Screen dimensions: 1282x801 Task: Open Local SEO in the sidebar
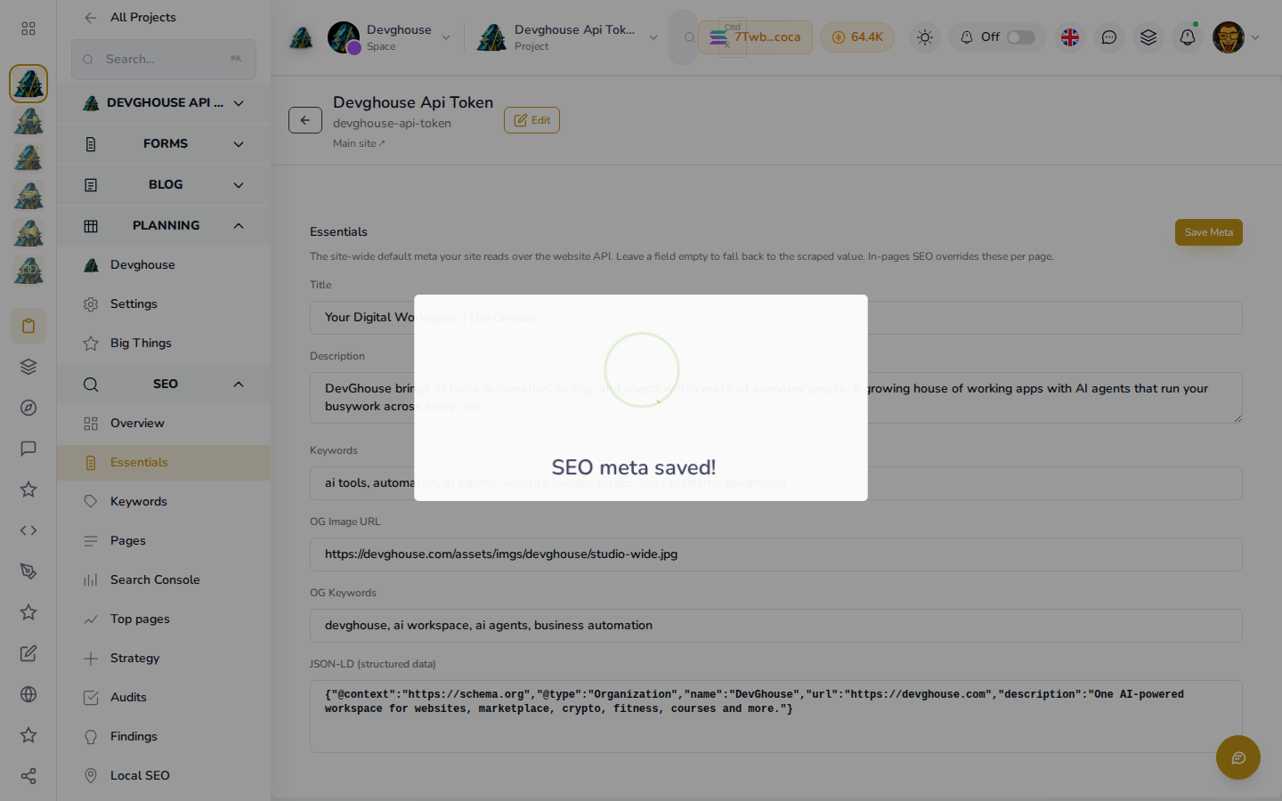point(164,776)
